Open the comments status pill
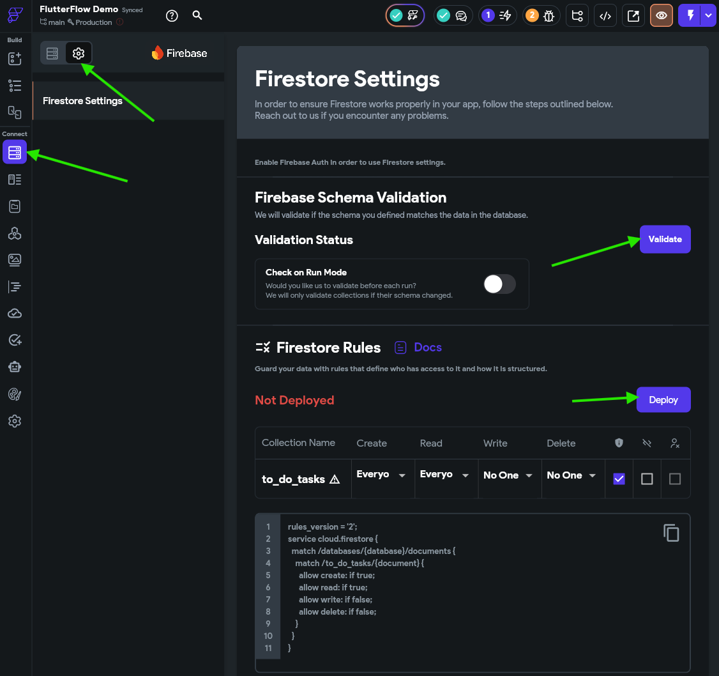Image resolution: width=719 pixels, height=676 pixels. coord(453,15)
